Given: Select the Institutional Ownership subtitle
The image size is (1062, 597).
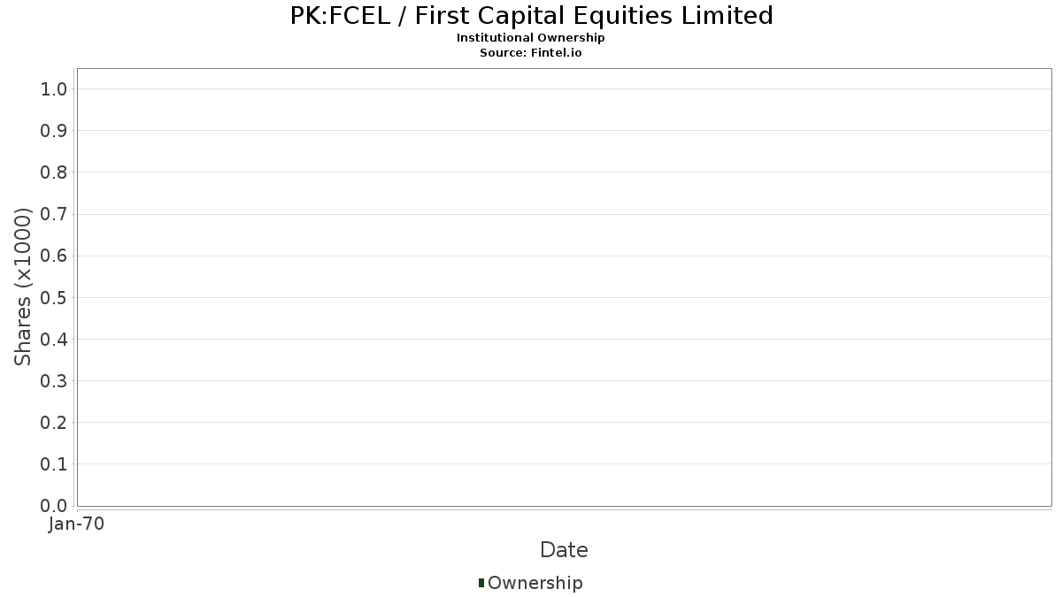Looking at the screenshot, I should [x=531, y=38].
